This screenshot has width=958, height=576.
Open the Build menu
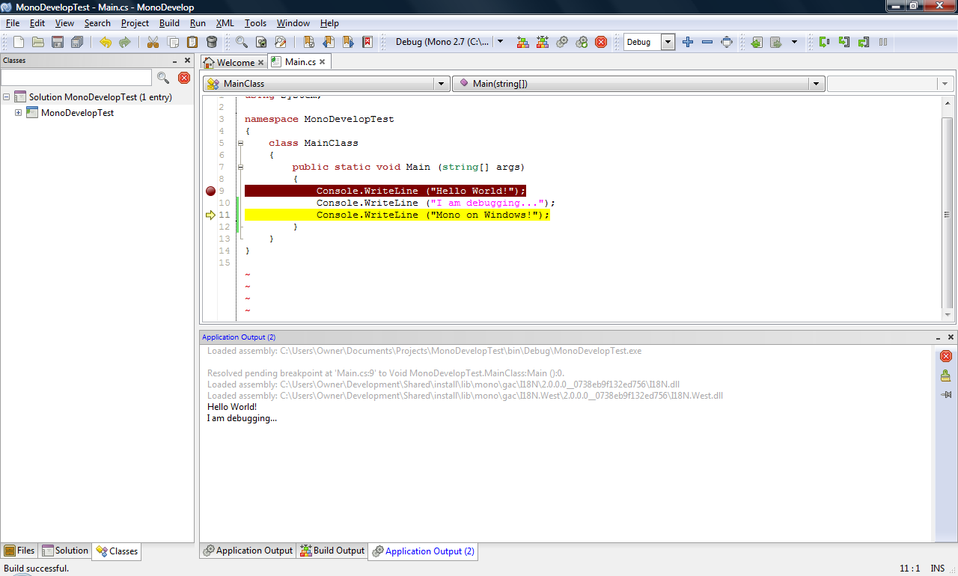point(169,23)
